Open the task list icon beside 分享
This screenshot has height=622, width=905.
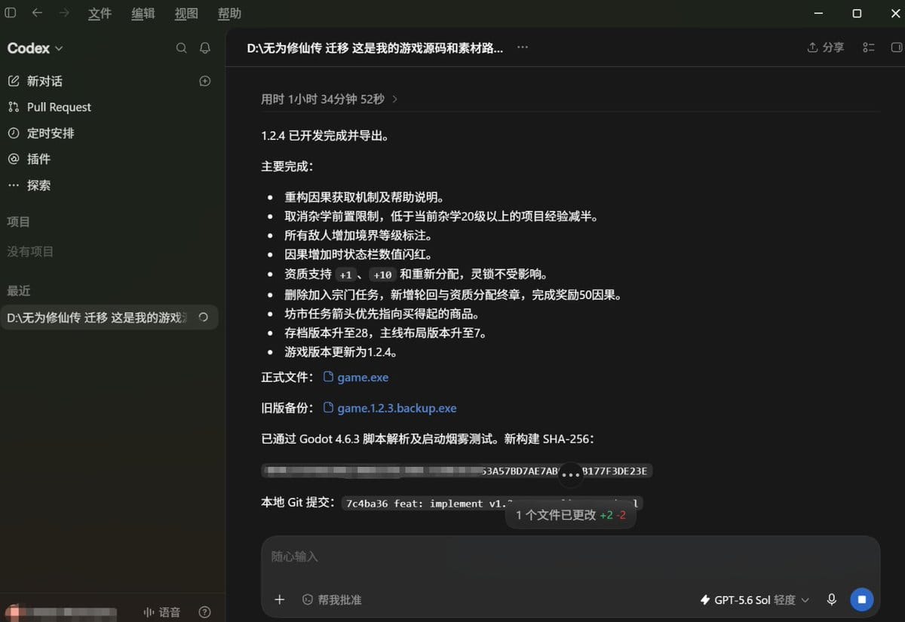coord(869,47)
